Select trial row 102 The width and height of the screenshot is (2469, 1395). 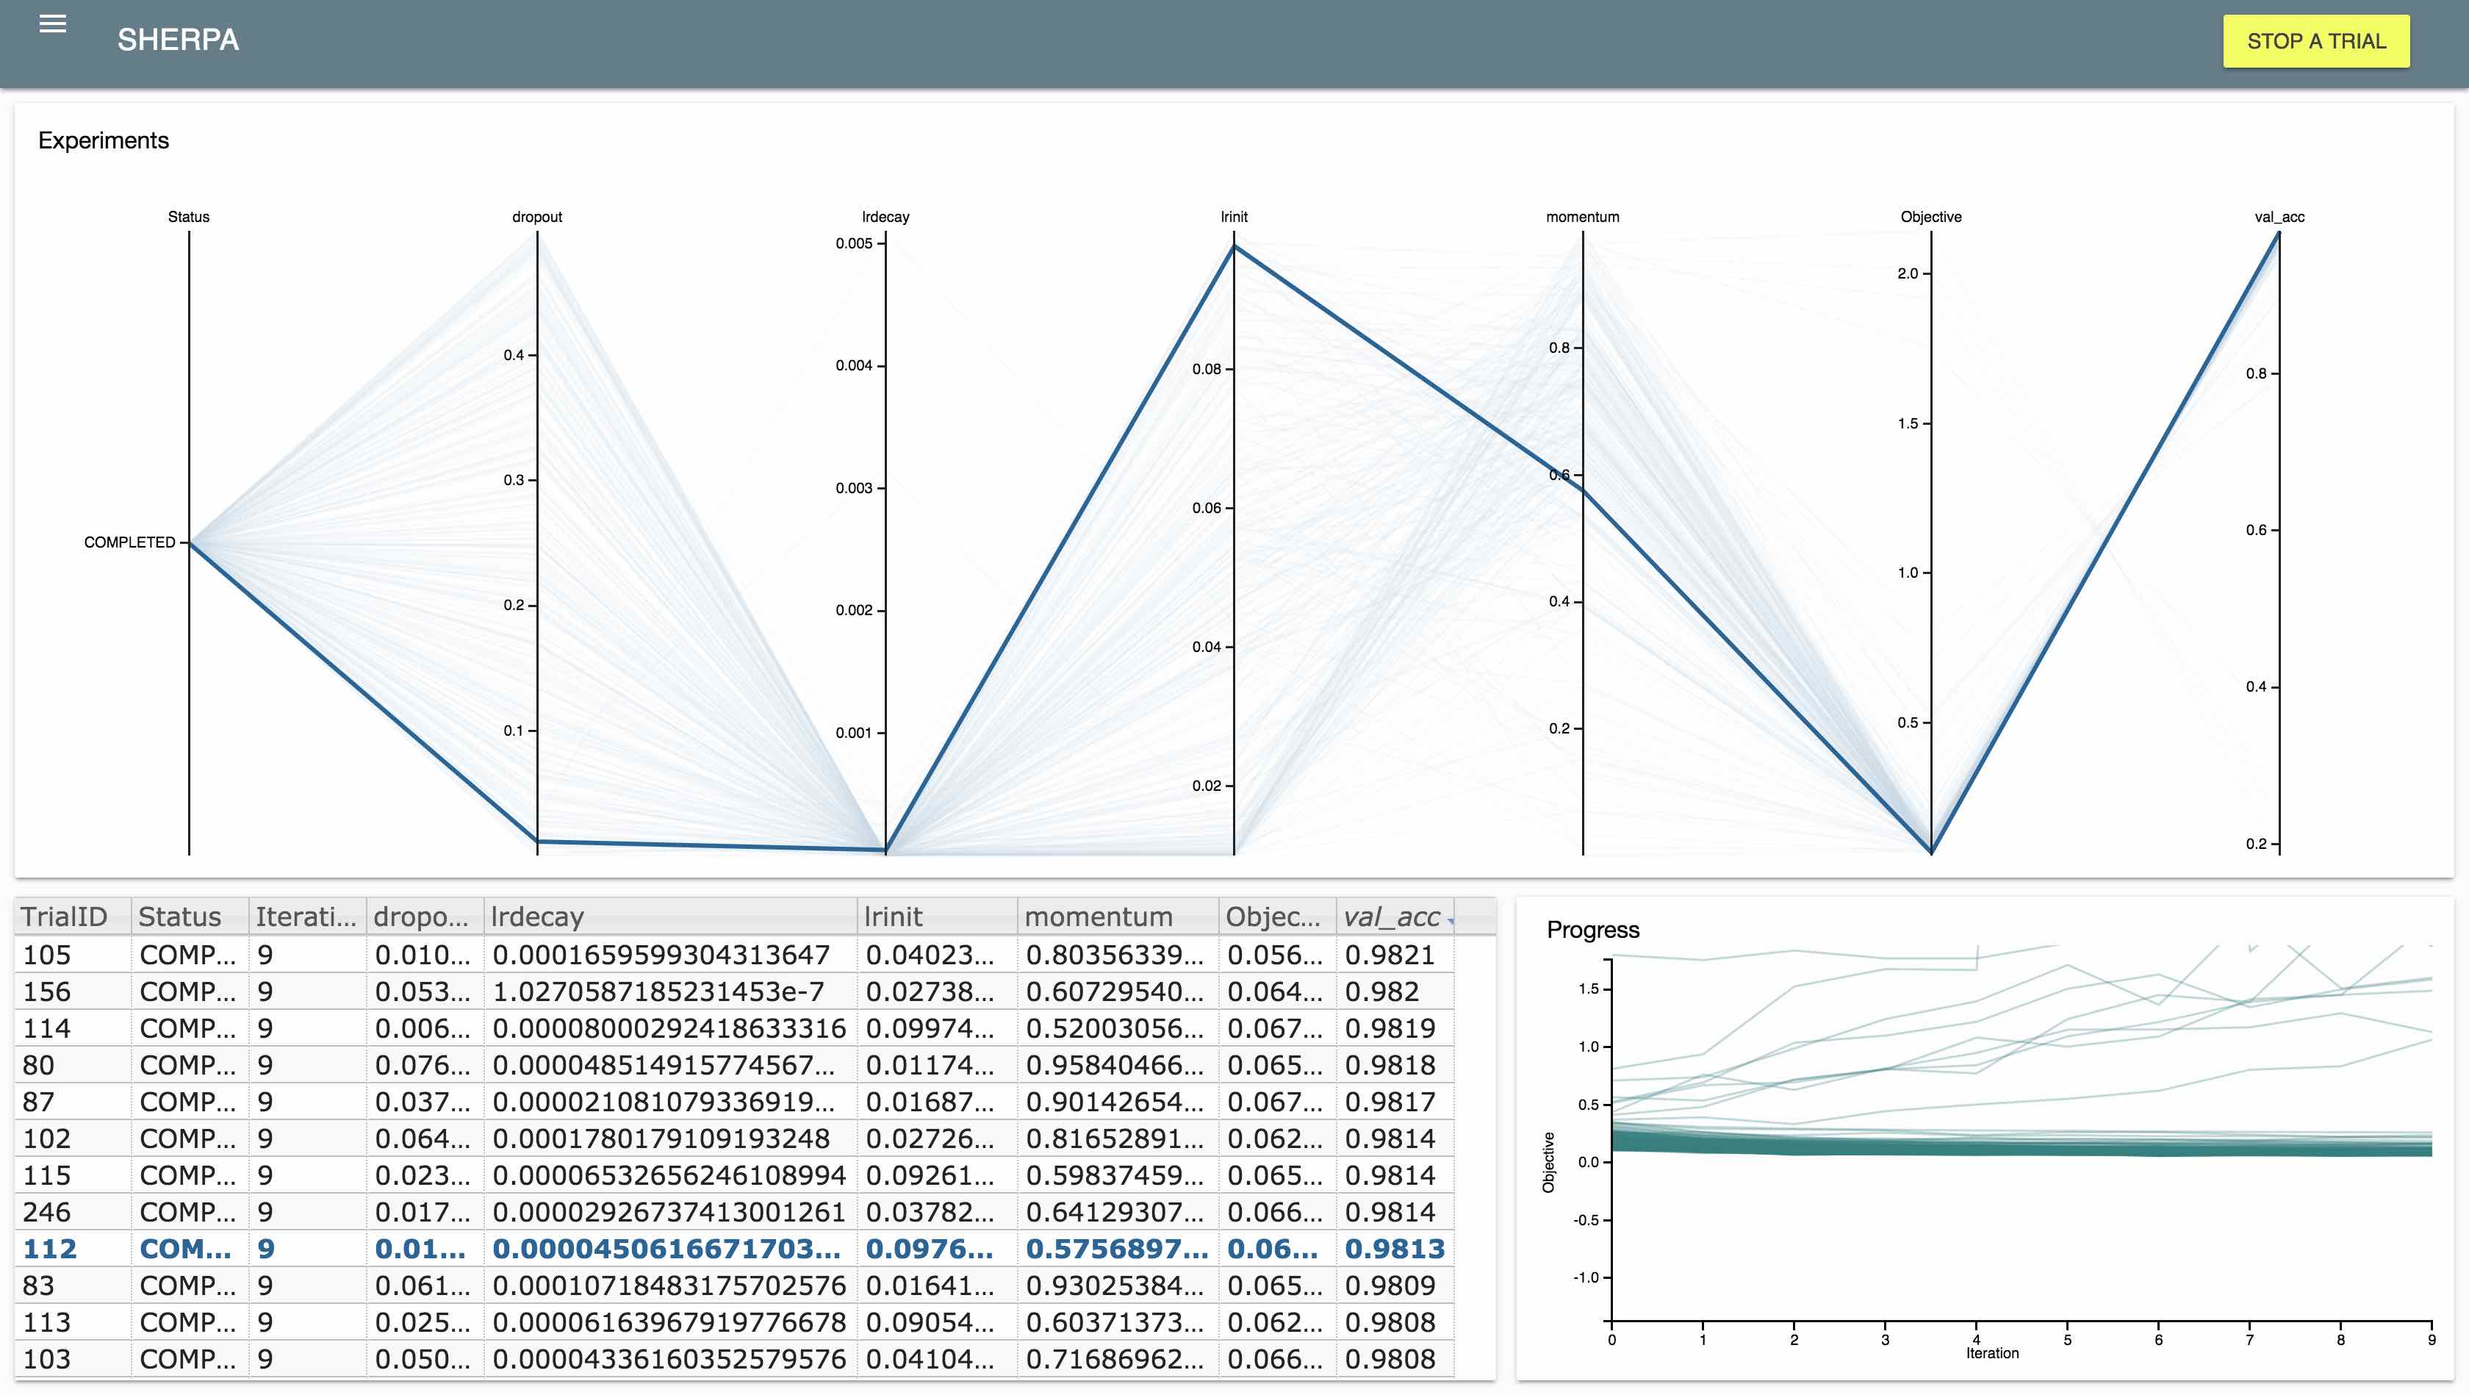pyautogui.click(x=734, y=1139)
